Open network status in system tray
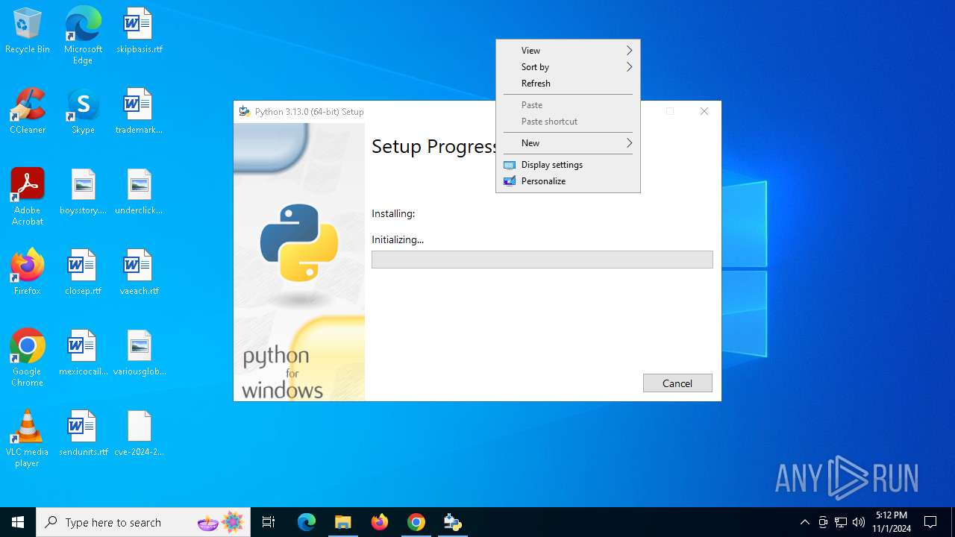The image size is (955, 537). coord(841,522)
